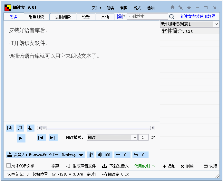Screen dimensions: 223x181
Task: Open the 朗读女安装使用教程 link
Action: (x=198, y=16)
